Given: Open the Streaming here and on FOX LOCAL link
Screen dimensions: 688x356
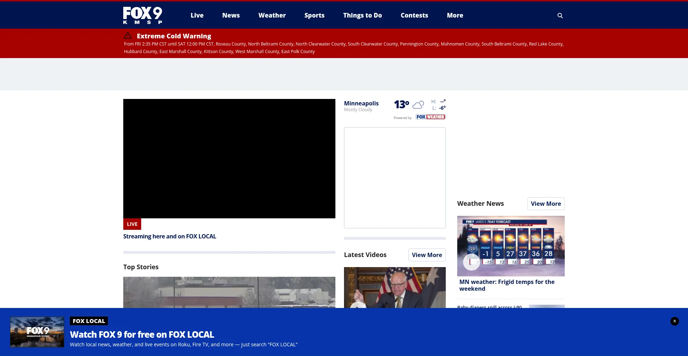Looking at the screenshot, I should [169, 237].
